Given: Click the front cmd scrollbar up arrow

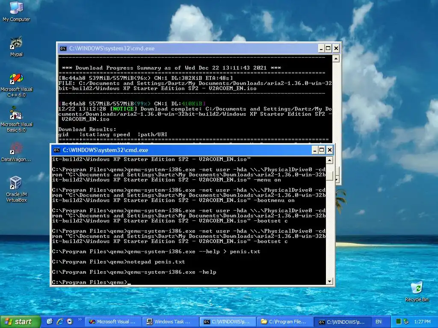Looking at the screenshot, I should pyautogui.click(x=330, y=160).
